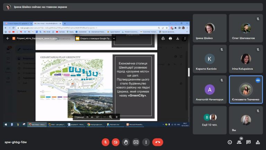Screen dimensions: 266x150
Task: Raise your hand in the meeting
Action: (x=126, y=142)
